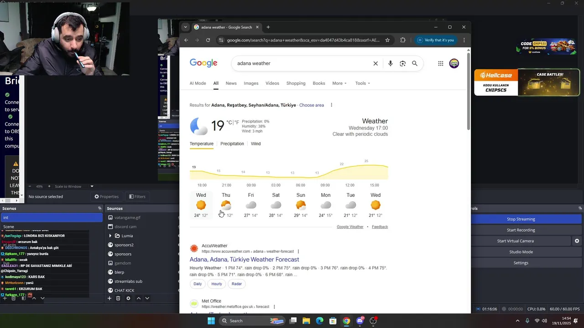Open Microsoft Edge from taskbar
The image size is (584, 328).
click(319, 321)
